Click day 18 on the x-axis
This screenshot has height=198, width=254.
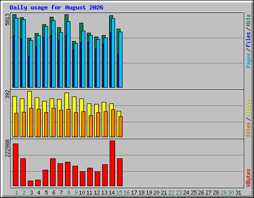point(141,193)
